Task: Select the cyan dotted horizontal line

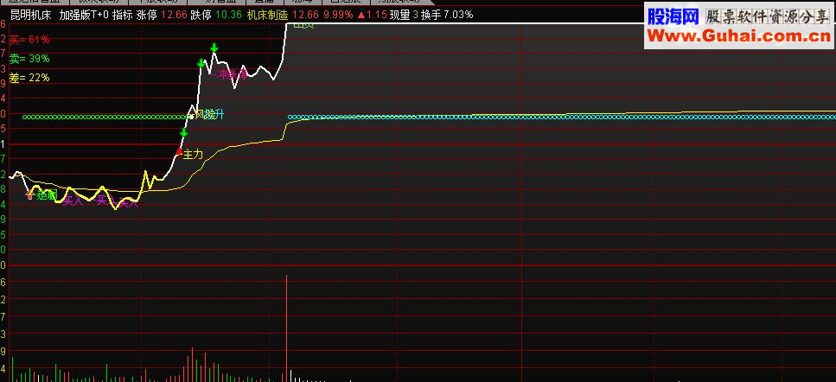Action: click(x=561, y=117)
